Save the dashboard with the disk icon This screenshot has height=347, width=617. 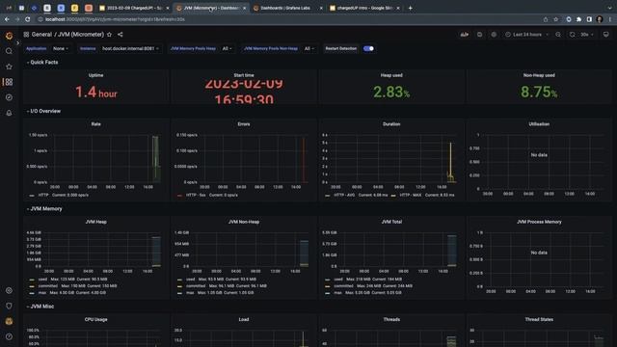pos(479,35)
